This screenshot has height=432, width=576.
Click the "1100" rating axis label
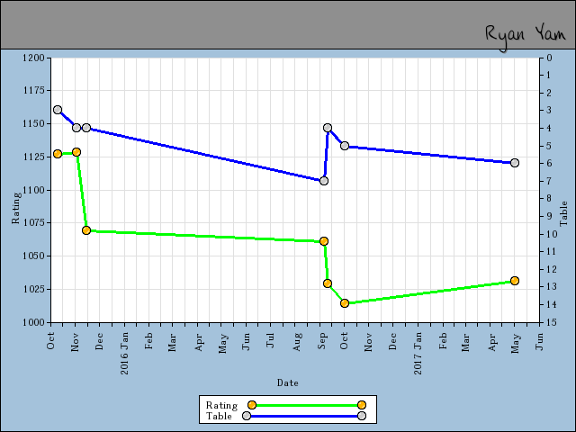click(x=34, y=190)
